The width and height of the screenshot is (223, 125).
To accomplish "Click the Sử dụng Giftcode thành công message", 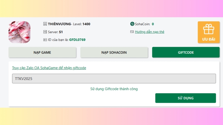I will click(x=114, y=89).
